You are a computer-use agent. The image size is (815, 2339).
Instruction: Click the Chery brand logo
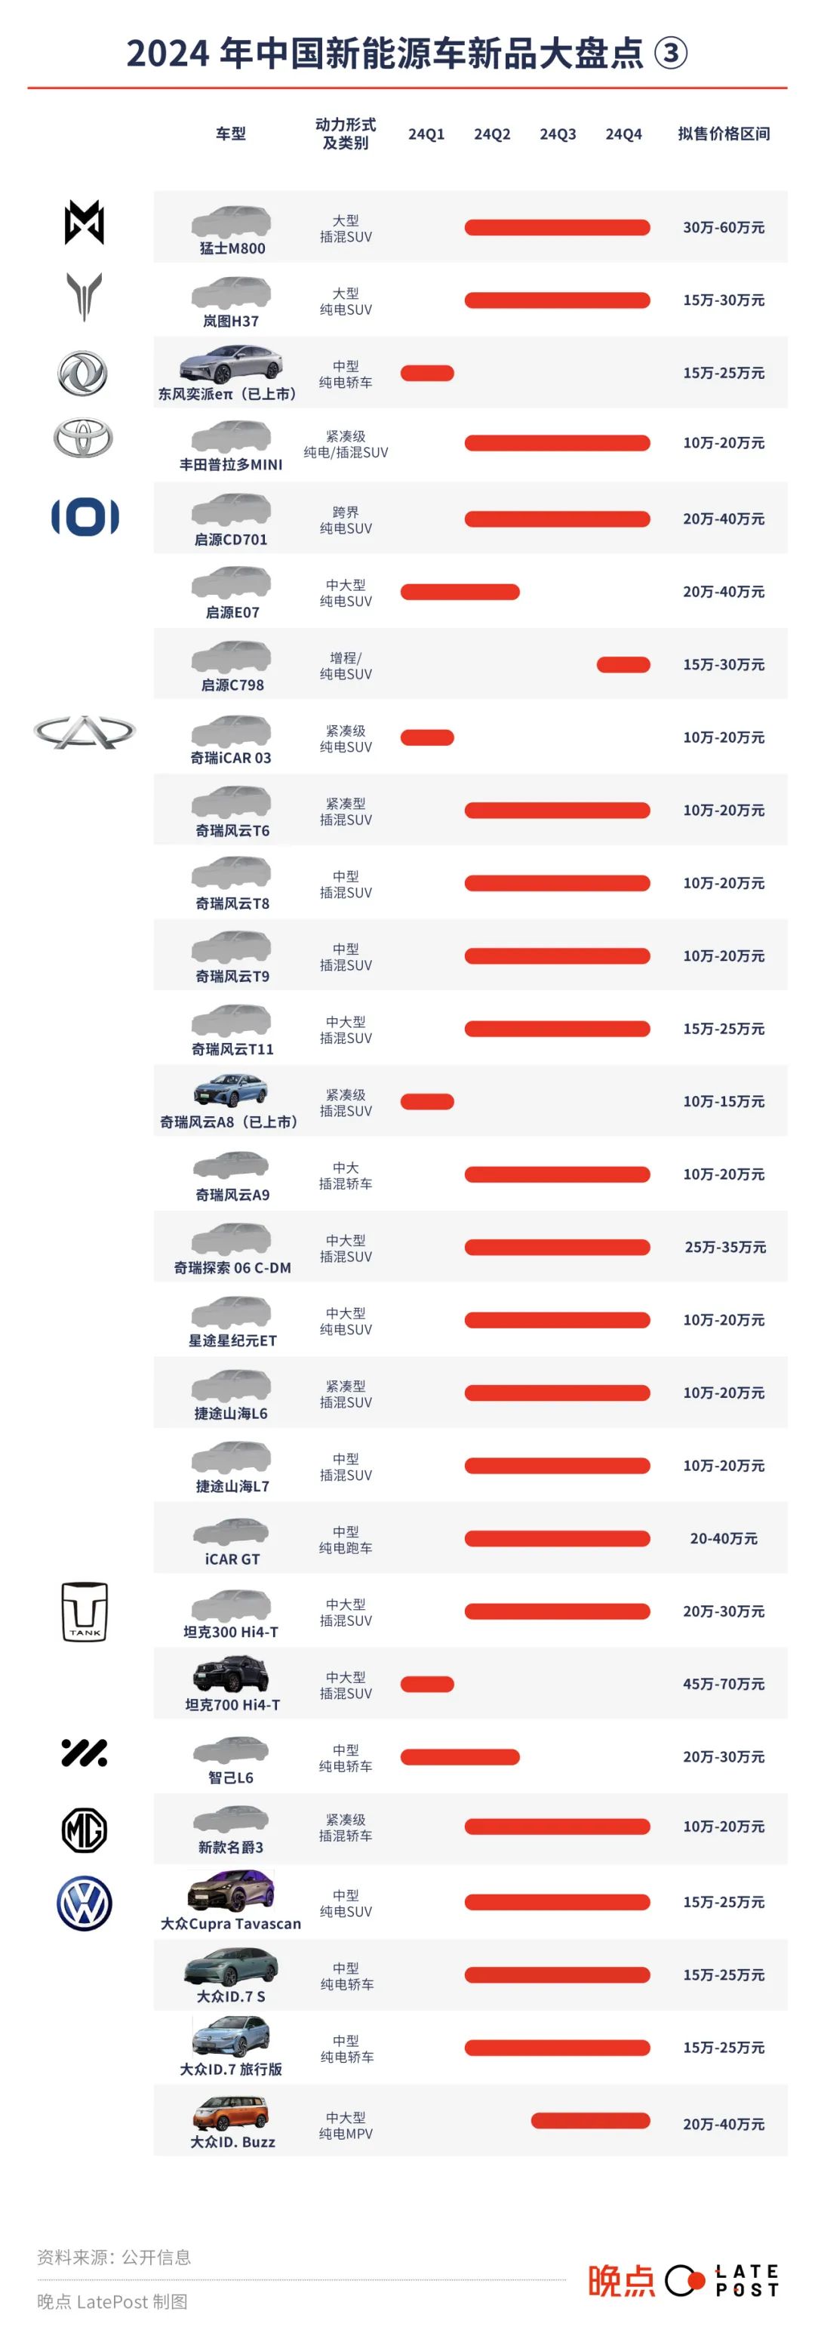click(x=85, y=731)
